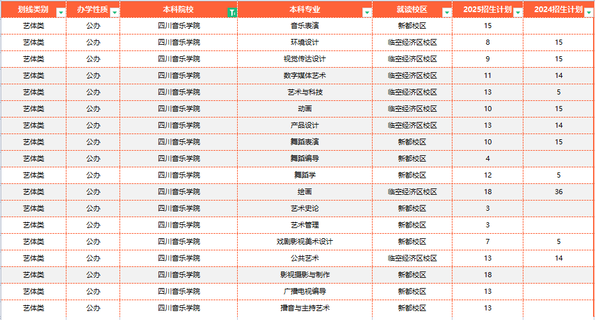The height and width of the screenshot is (320, 595).
Task: Click the 艺术史论 major cell
Action: tap(305, 208)
